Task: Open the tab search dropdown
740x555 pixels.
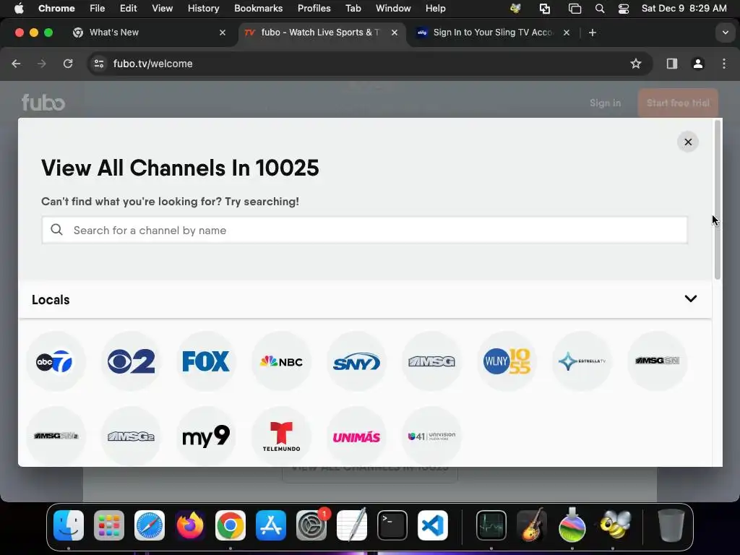Action: (726, 33)
